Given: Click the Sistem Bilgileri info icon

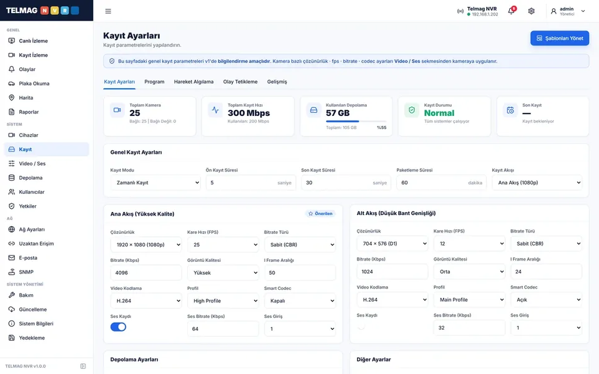Looking at the screenshot, I should tap(11, 324).
